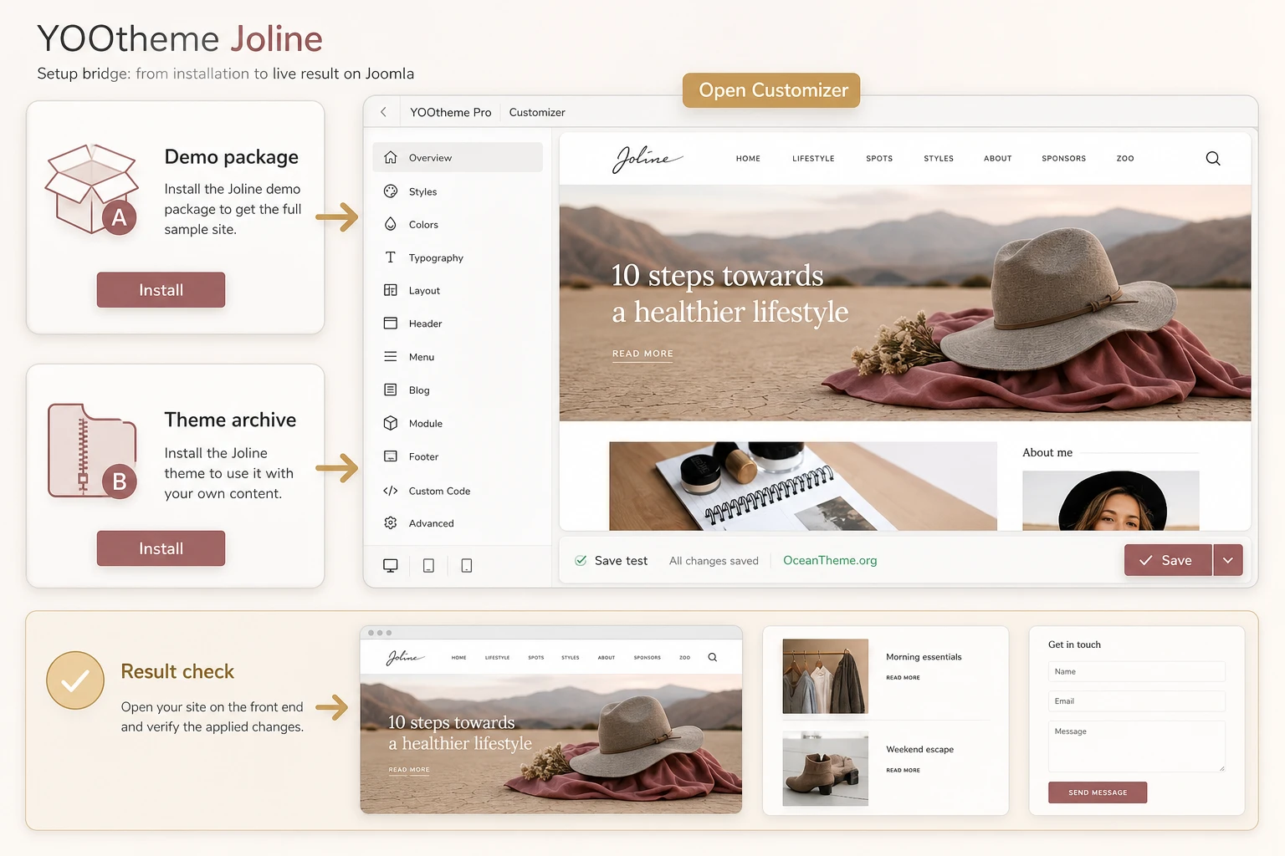The image size is (1285, 856).
Task: Install the Demo package
Action: 161,290
